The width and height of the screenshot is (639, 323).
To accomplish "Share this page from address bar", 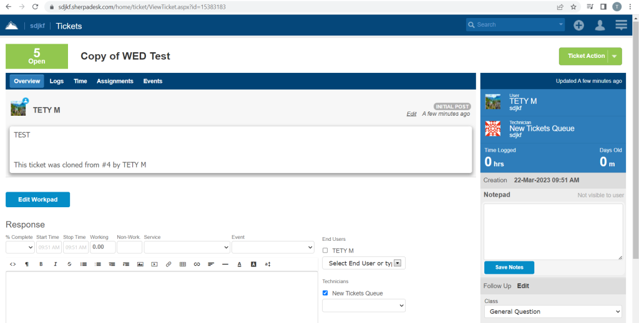I will coord(561,6).
